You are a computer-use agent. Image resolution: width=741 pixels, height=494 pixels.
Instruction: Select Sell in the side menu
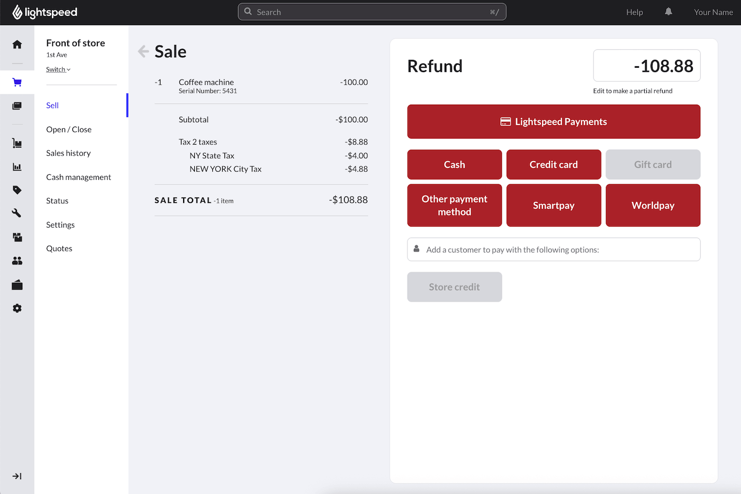point(52,105)
